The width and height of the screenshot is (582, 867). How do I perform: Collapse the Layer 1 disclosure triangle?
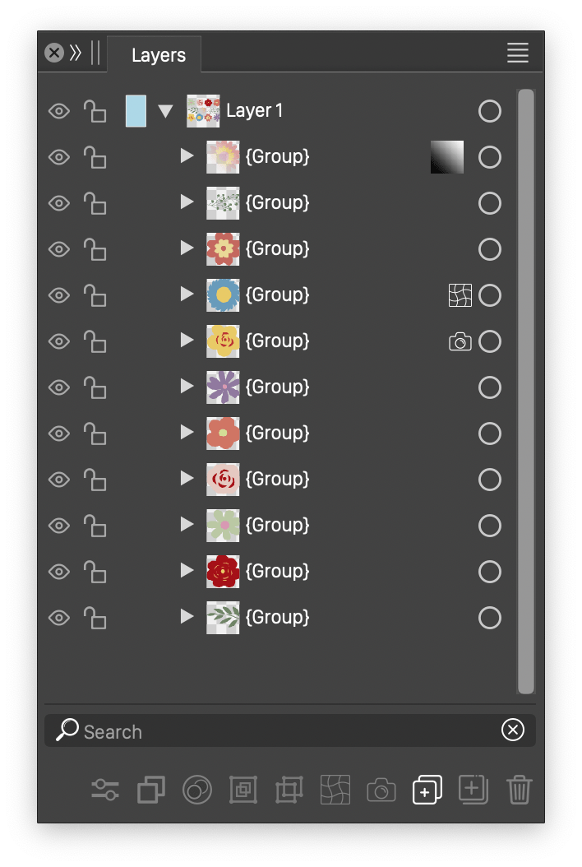point(166,111)
